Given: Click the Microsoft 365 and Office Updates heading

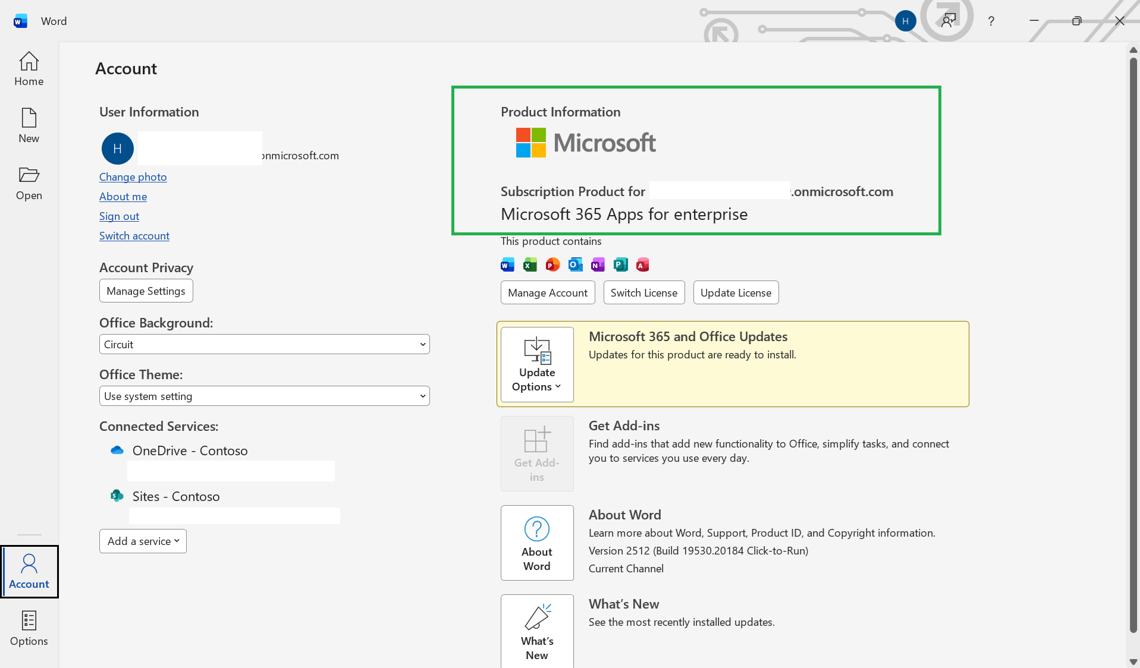Looking at the screenshot, I should tap(688, 336).
